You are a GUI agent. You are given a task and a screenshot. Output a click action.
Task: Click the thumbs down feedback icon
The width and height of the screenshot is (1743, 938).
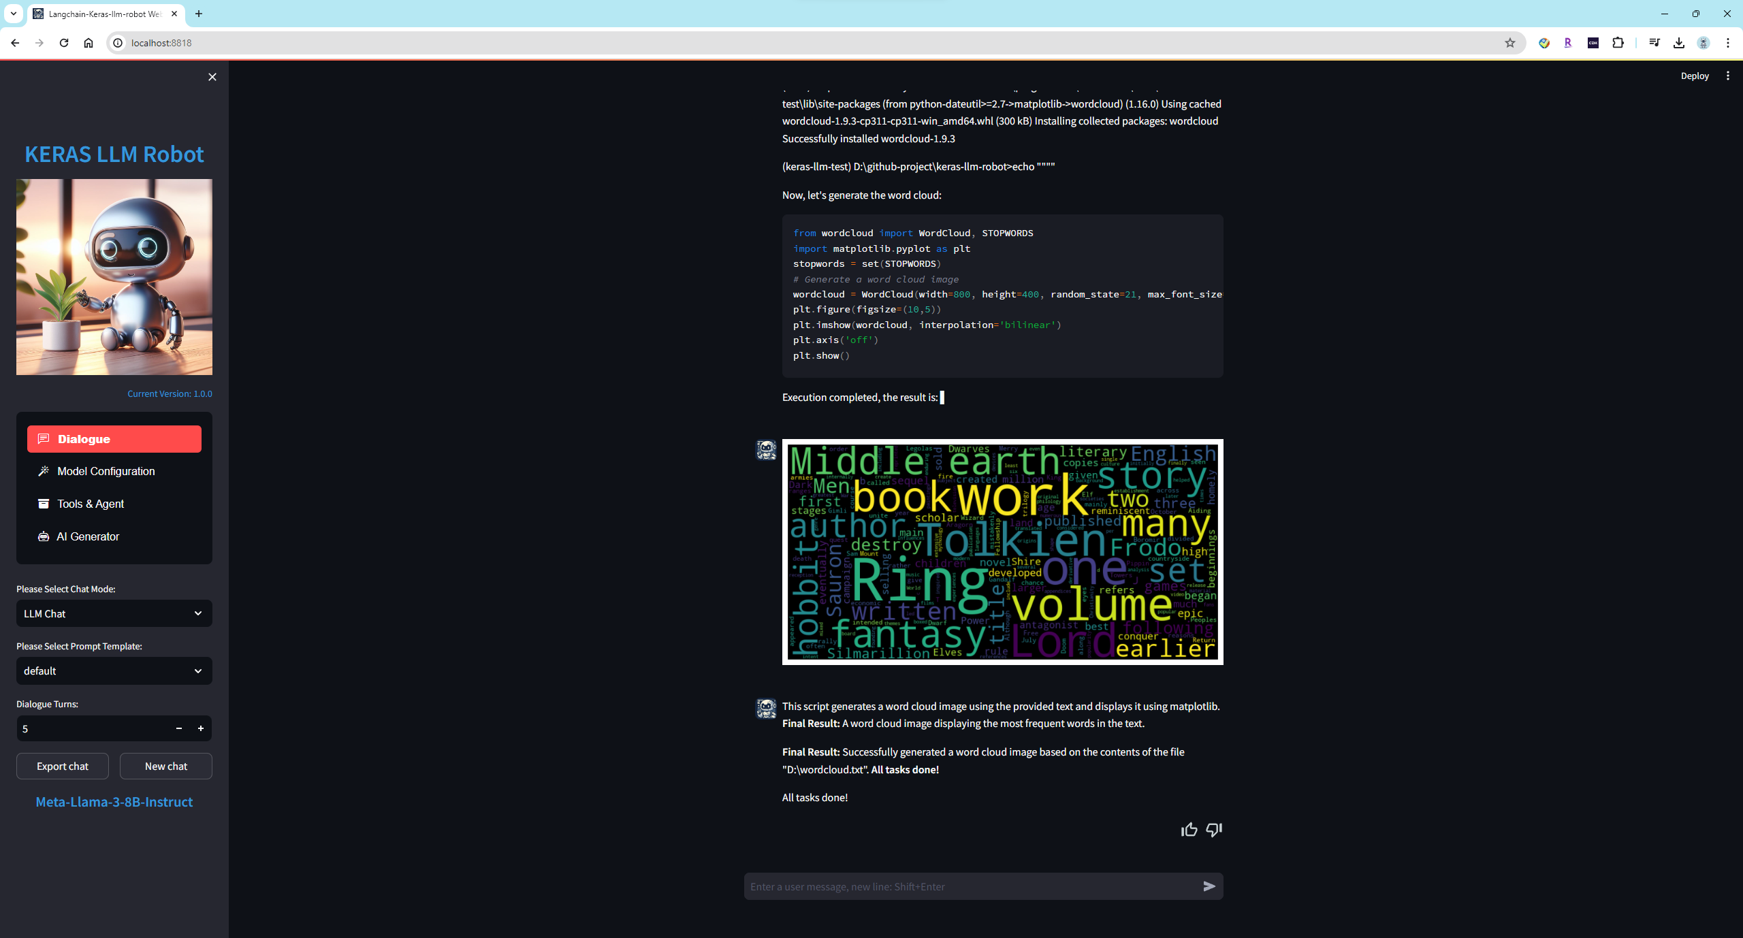1214,829
